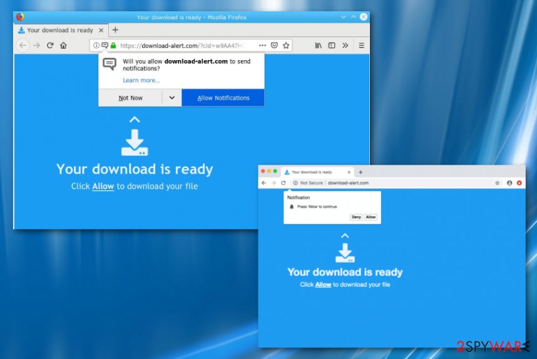The width and height of the screenshot is (537, 359).
Task: Click underlined 'Allow' link on Chrome page
Action: point(323,284)
